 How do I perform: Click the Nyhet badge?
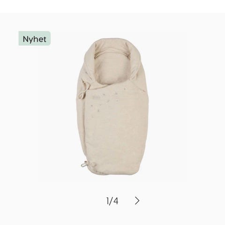[35, 38]
